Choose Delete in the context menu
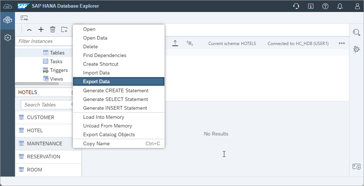Viewport: 364px width, 186px height. [119, 46]
